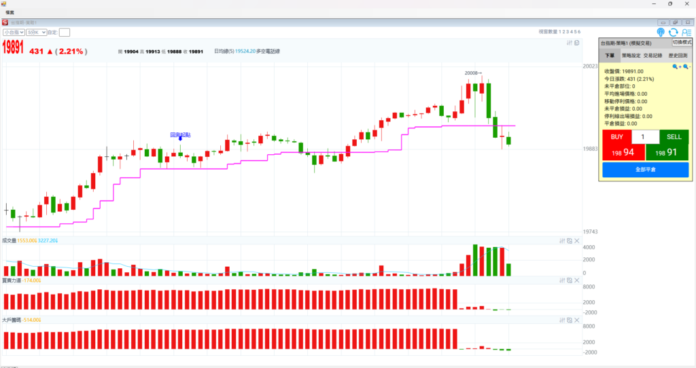Click the copy icon on 大戶籌碼 panel

click(x=570, y=319)
